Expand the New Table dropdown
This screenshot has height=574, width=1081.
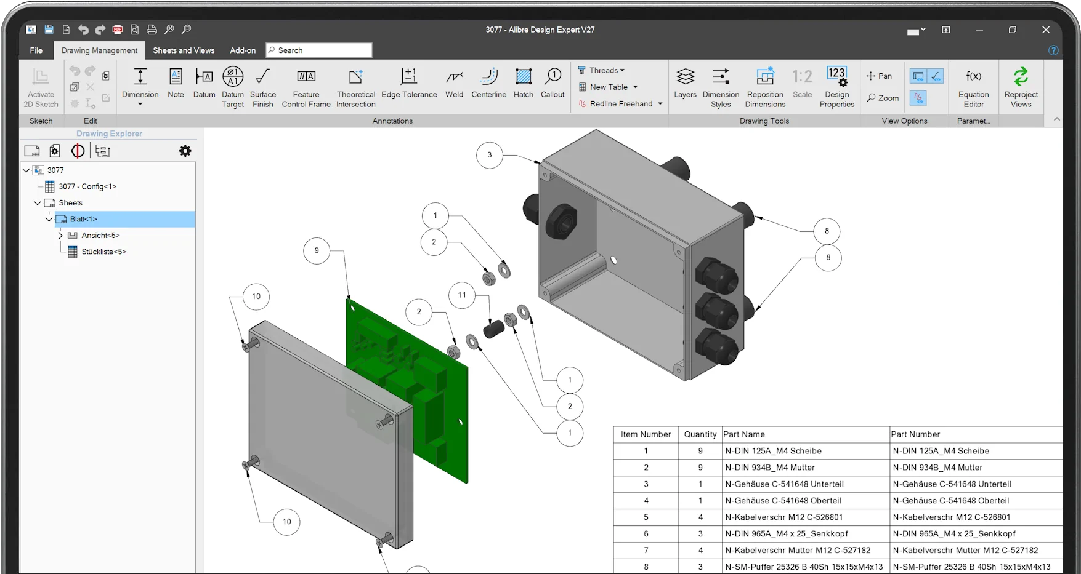pos(635,87)
